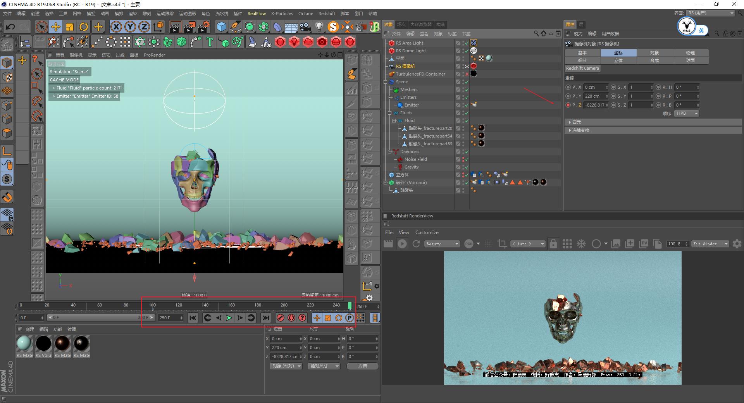Enable the TurbulenceFD Container via red X toggle
Screen dimensions: 744x403
pos(467,74)
